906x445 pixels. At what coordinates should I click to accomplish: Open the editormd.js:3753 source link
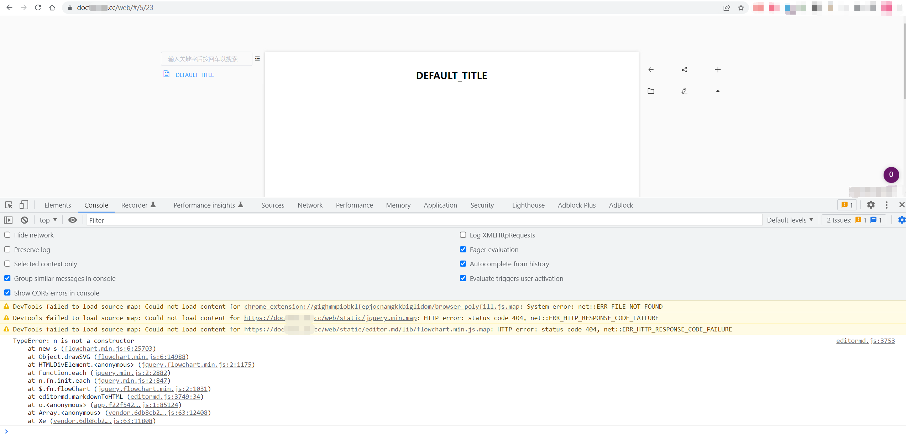coord(865,341)
